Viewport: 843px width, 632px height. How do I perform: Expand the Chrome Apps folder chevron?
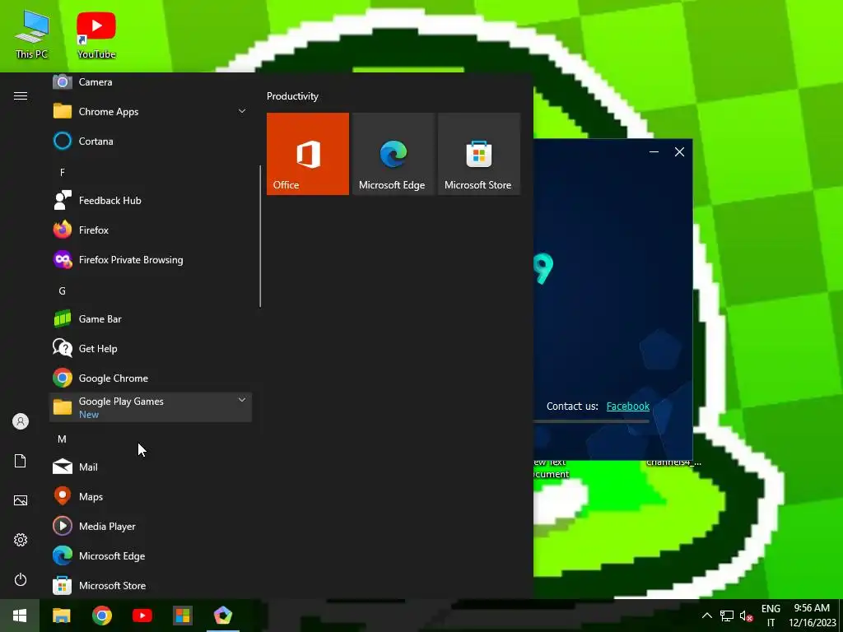point(242,111)
